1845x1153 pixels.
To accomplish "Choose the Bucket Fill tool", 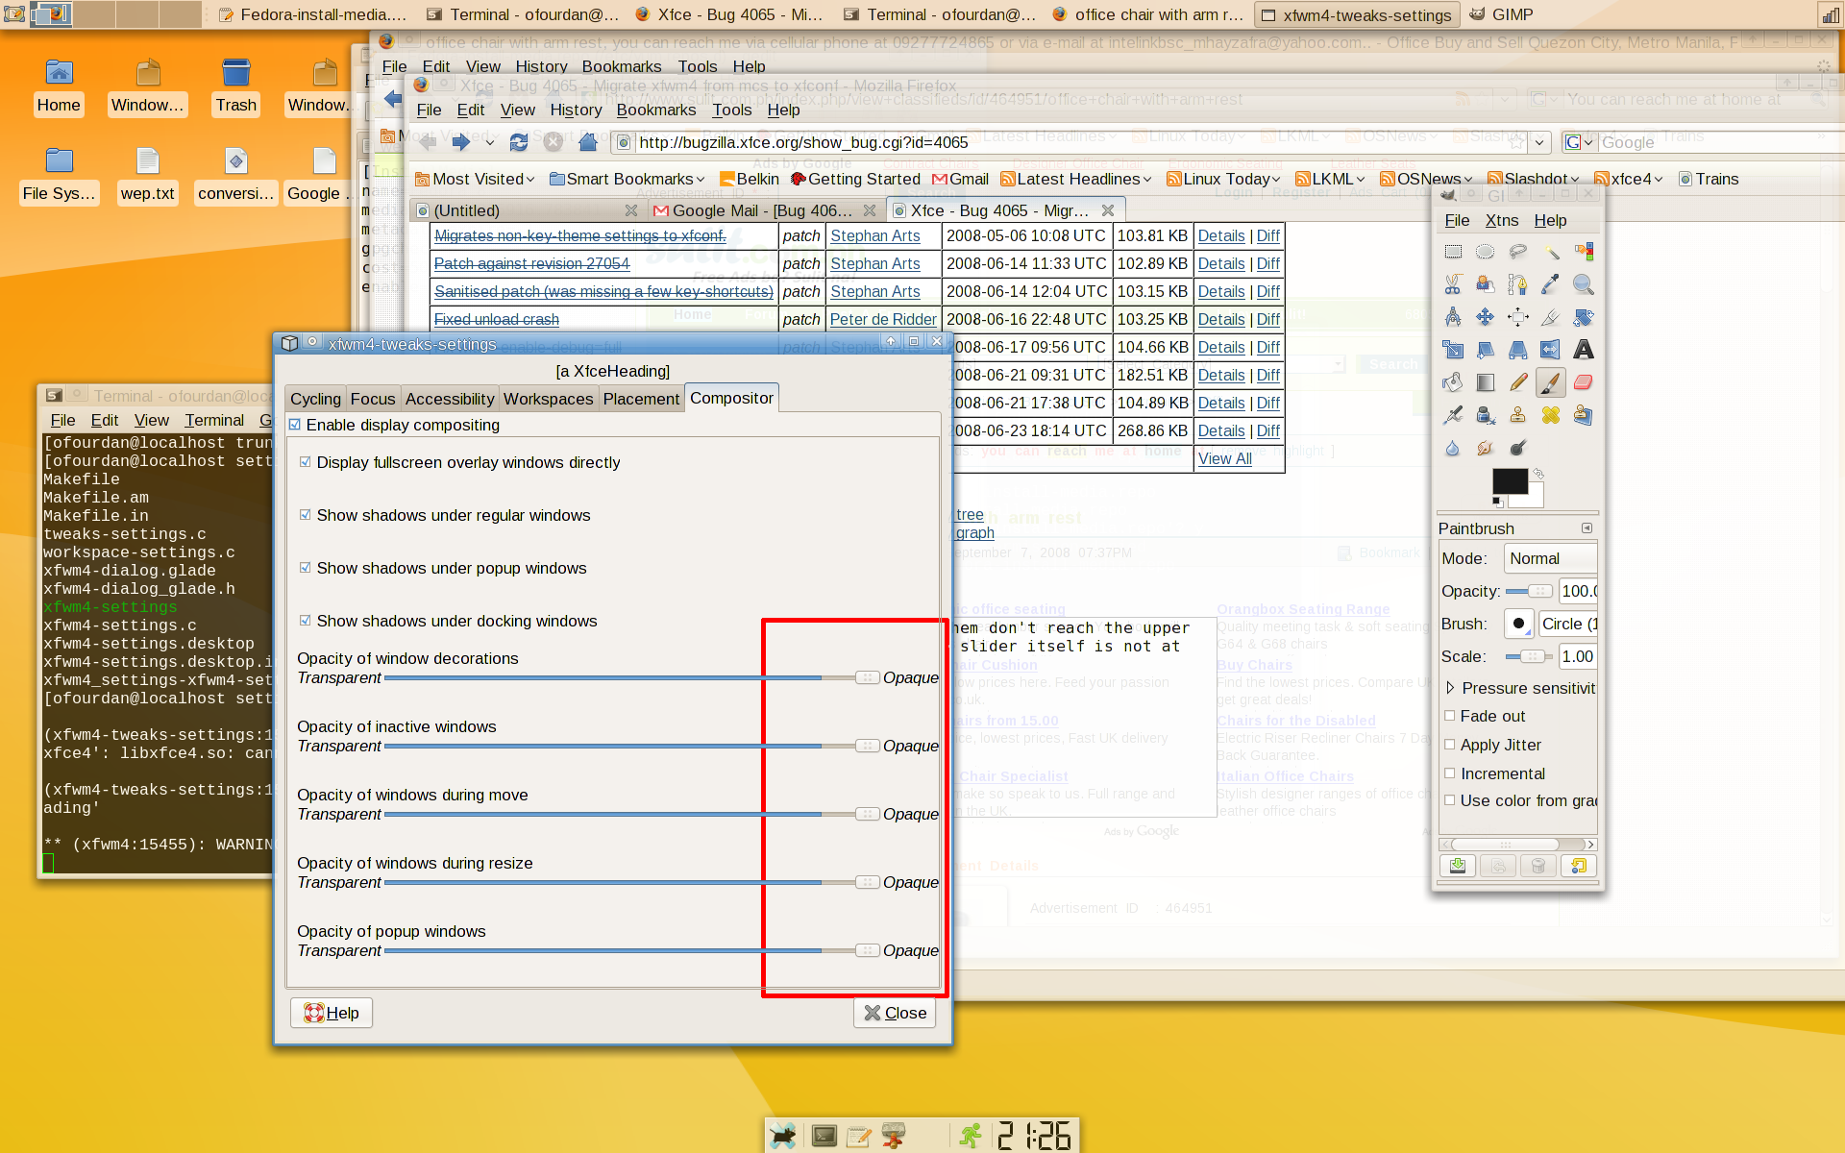I will tap(1453, 382).
